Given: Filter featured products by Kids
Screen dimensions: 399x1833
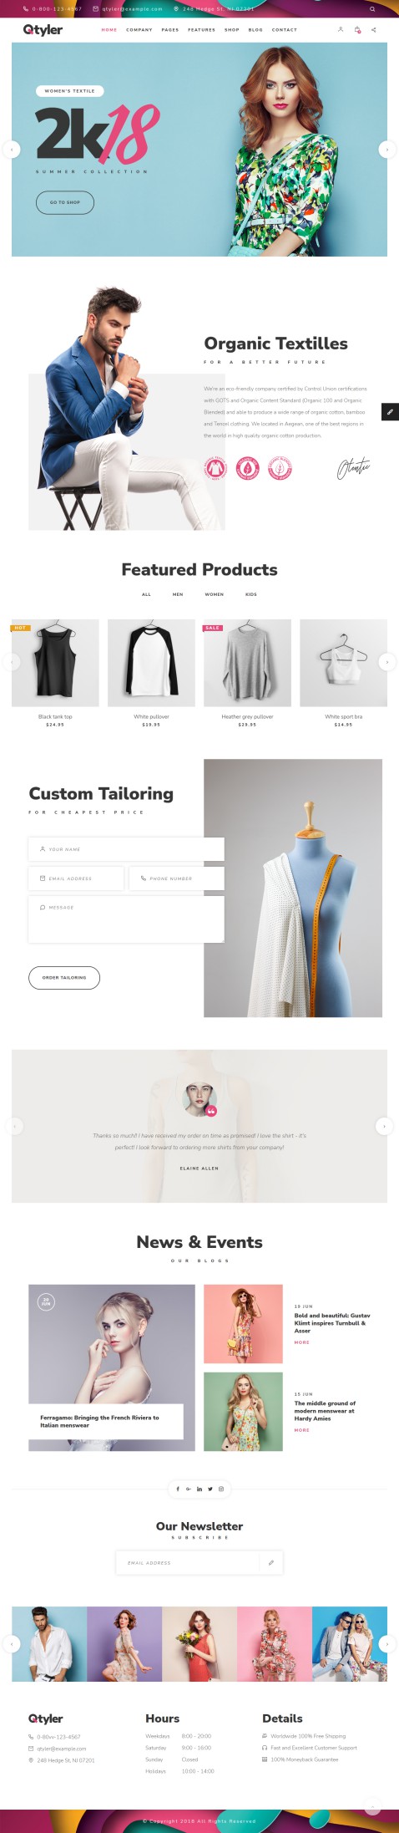Looking at the screenshot, I should pyautogui.click(x=251, y=594).
